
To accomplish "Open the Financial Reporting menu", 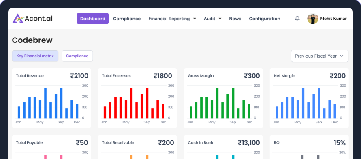I will point(169,19).
